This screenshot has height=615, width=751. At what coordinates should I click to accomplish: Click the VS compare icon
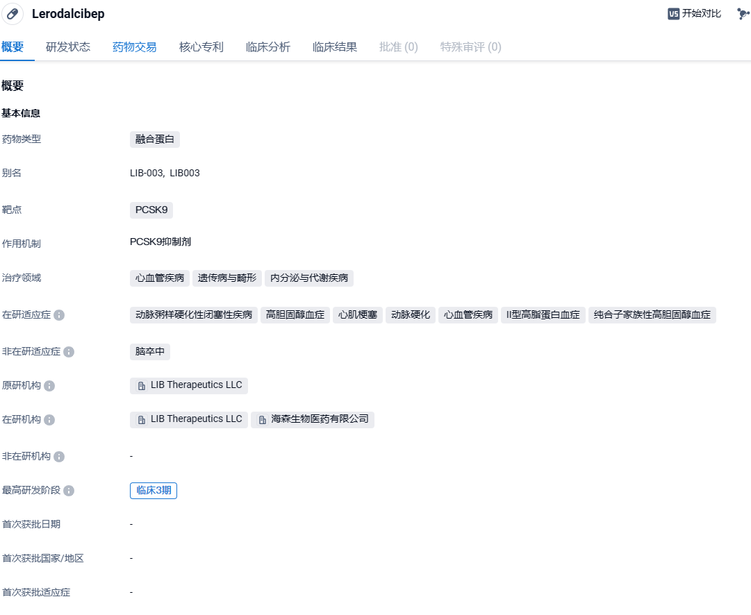673,14
